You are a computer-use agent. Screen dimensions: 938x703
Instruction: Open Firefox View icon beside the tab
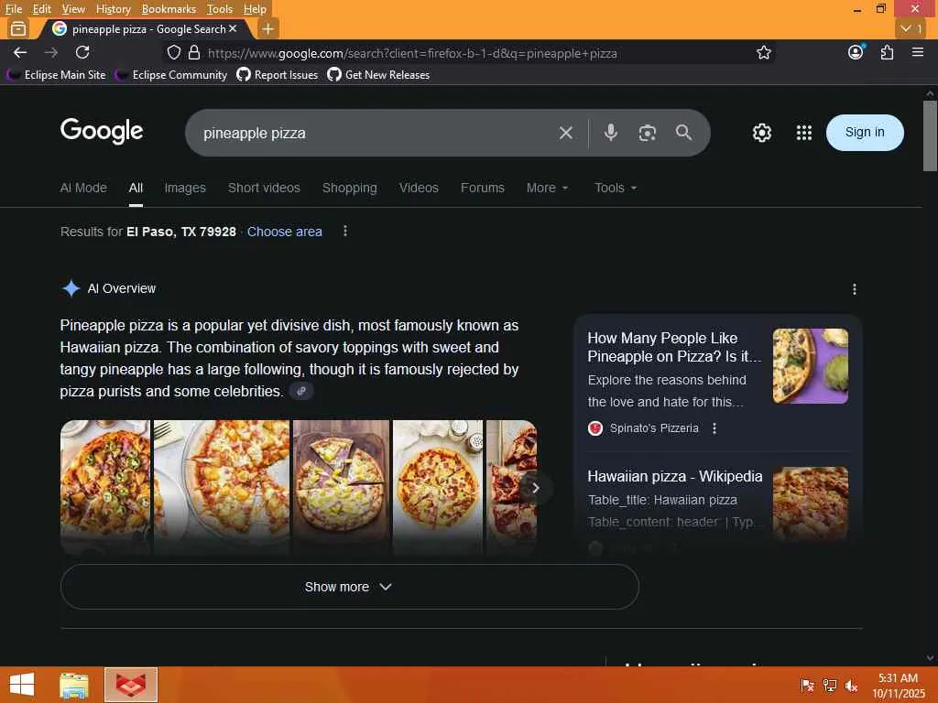18,28
